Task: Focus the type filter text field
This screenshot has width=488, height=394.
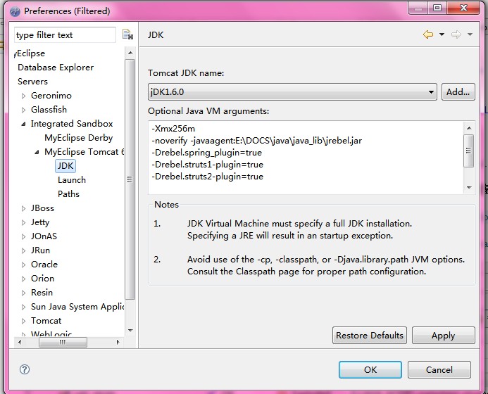Action: point(65,35)
